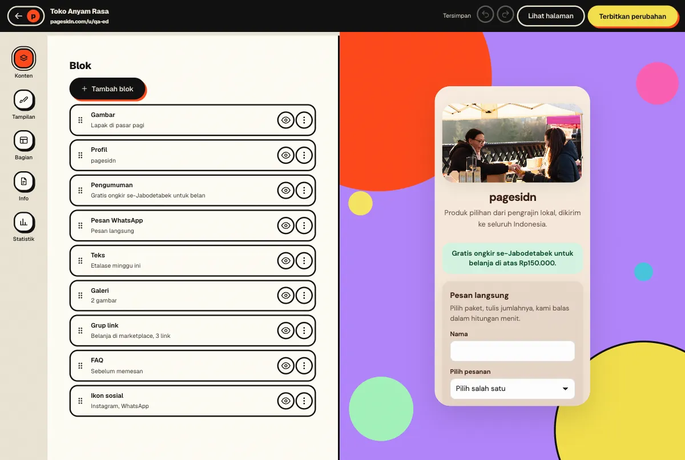Open more options for Pengumuman block
685x460 pixels.
(x=304, y=190)
